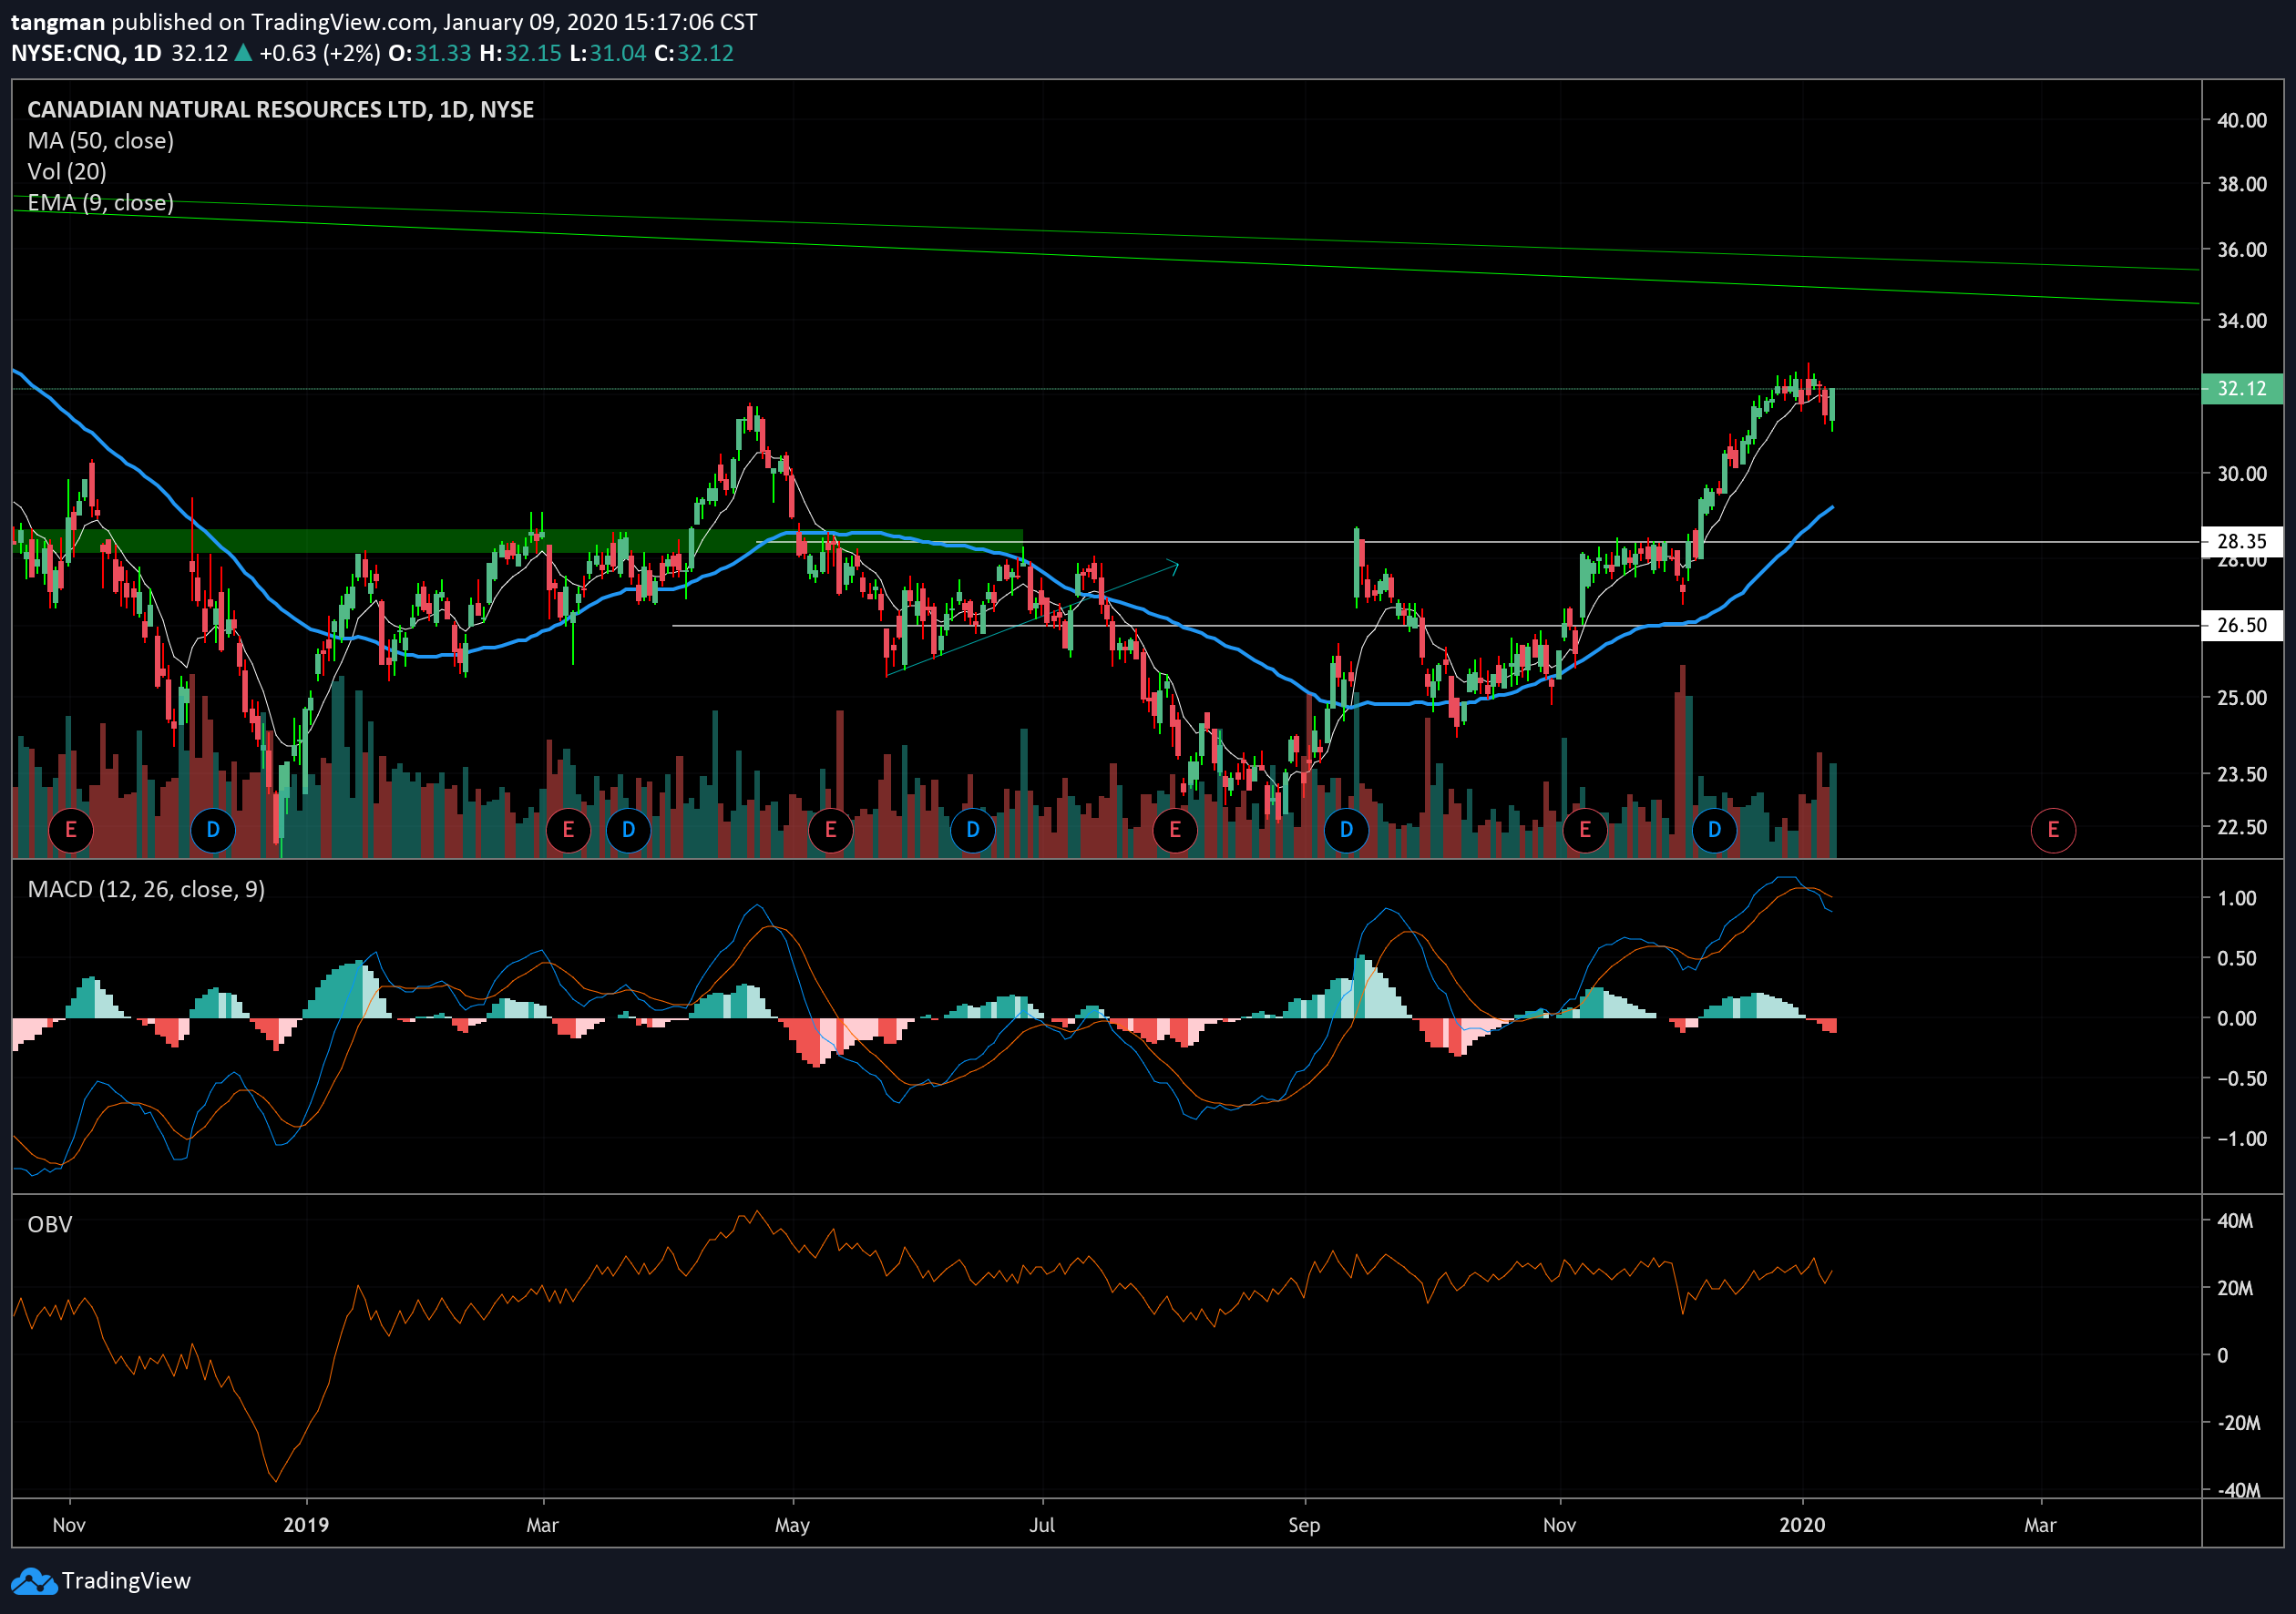Click the 40.00 price axis label
The image size is (2296, 1614).
coord(2242,120)
